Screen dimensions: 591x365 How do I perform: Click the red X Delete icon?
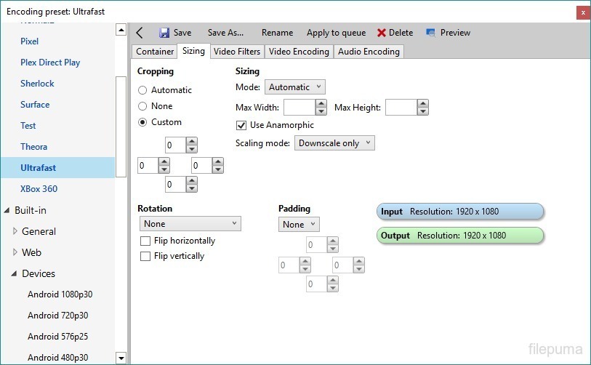tap(381, 33)
